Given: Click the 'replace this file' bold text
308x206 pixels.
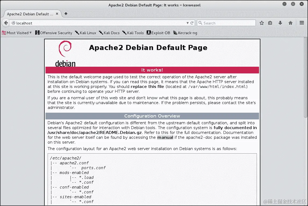Looking at the screenshot, I should pos(147,87).
